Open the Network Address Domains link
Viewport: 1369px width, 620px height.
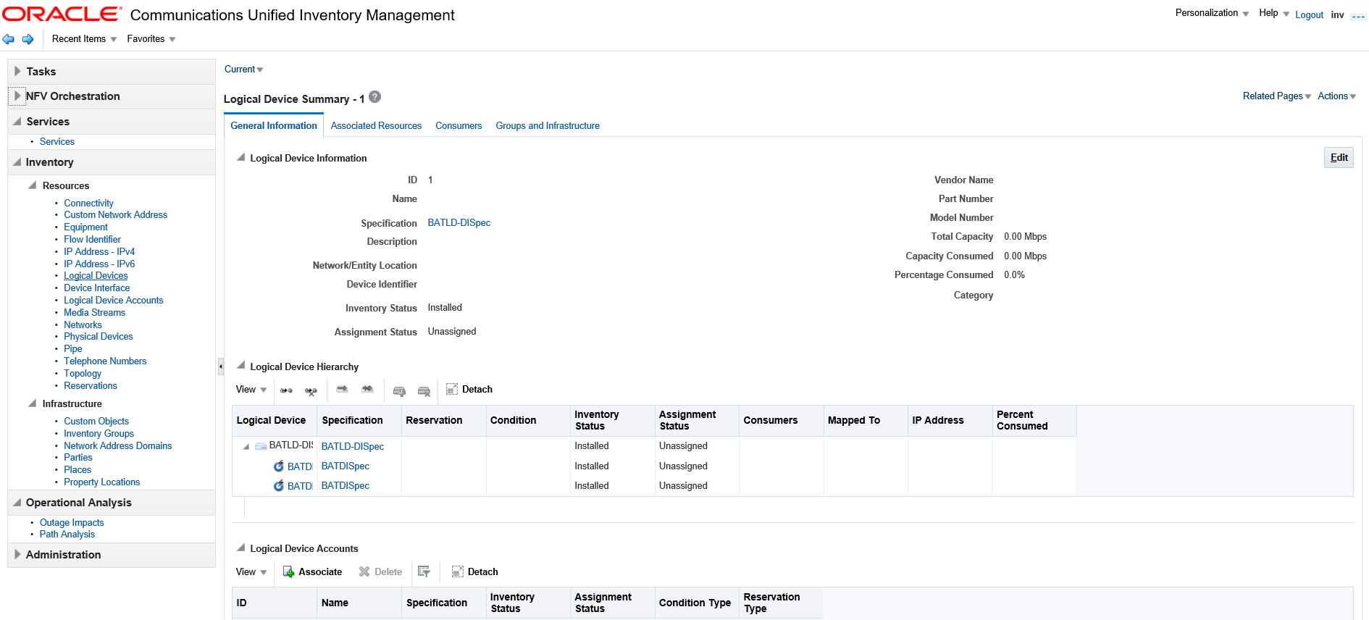coord(118,446)
